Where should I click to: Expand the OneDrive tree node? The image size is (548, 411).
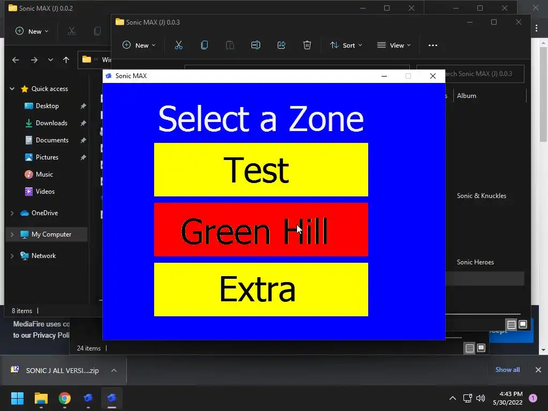coord(12,213)
